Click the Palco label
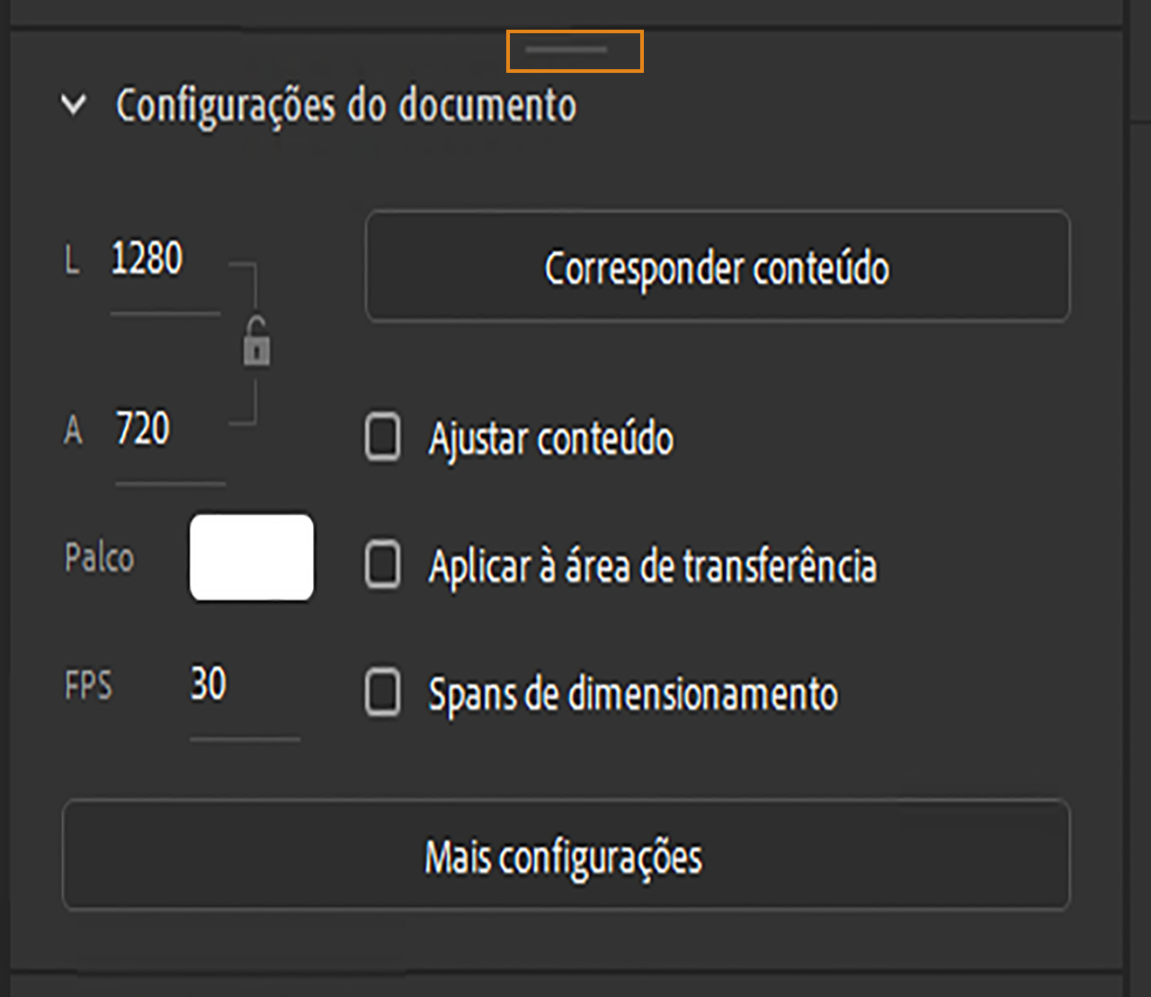Viewport: 1151px width, 997px height. coord(98,557)
